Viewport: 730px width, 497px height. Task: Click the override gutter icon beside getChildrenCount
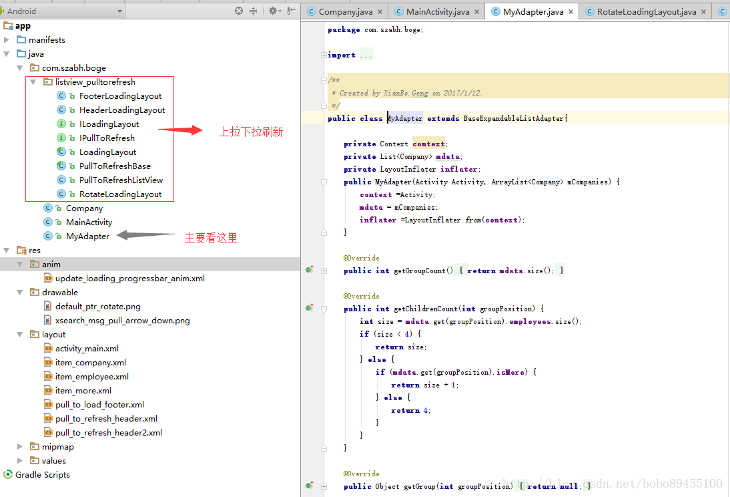coord(310,308)
